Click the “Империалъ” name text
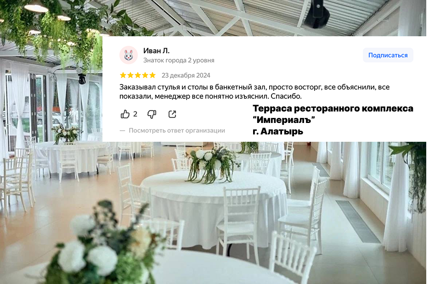The width and height of the screenshot is (446, 284). click(x=283, y=120)
